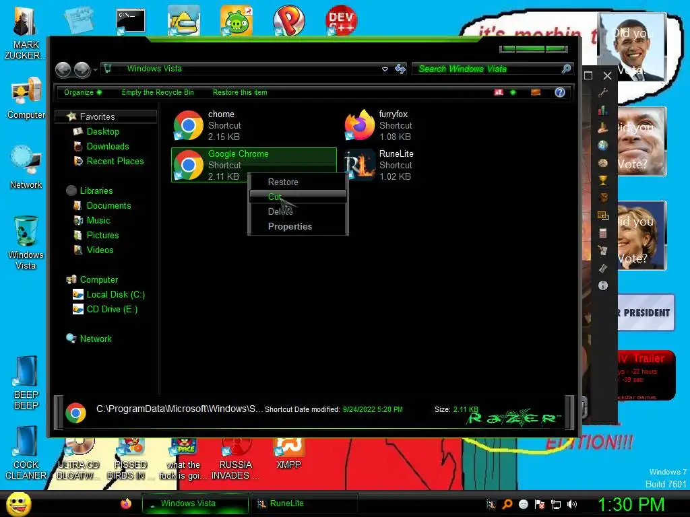Image resolution: width=690 pixels, height=517 pixels.
Task: Open the volume speaker tray icon
Action: point(572,504)
